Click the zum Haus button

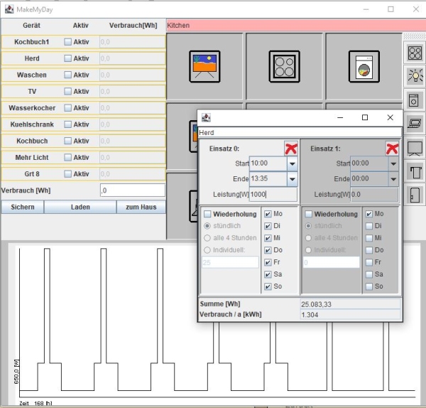pyautogui.click(x=141, y=207)
